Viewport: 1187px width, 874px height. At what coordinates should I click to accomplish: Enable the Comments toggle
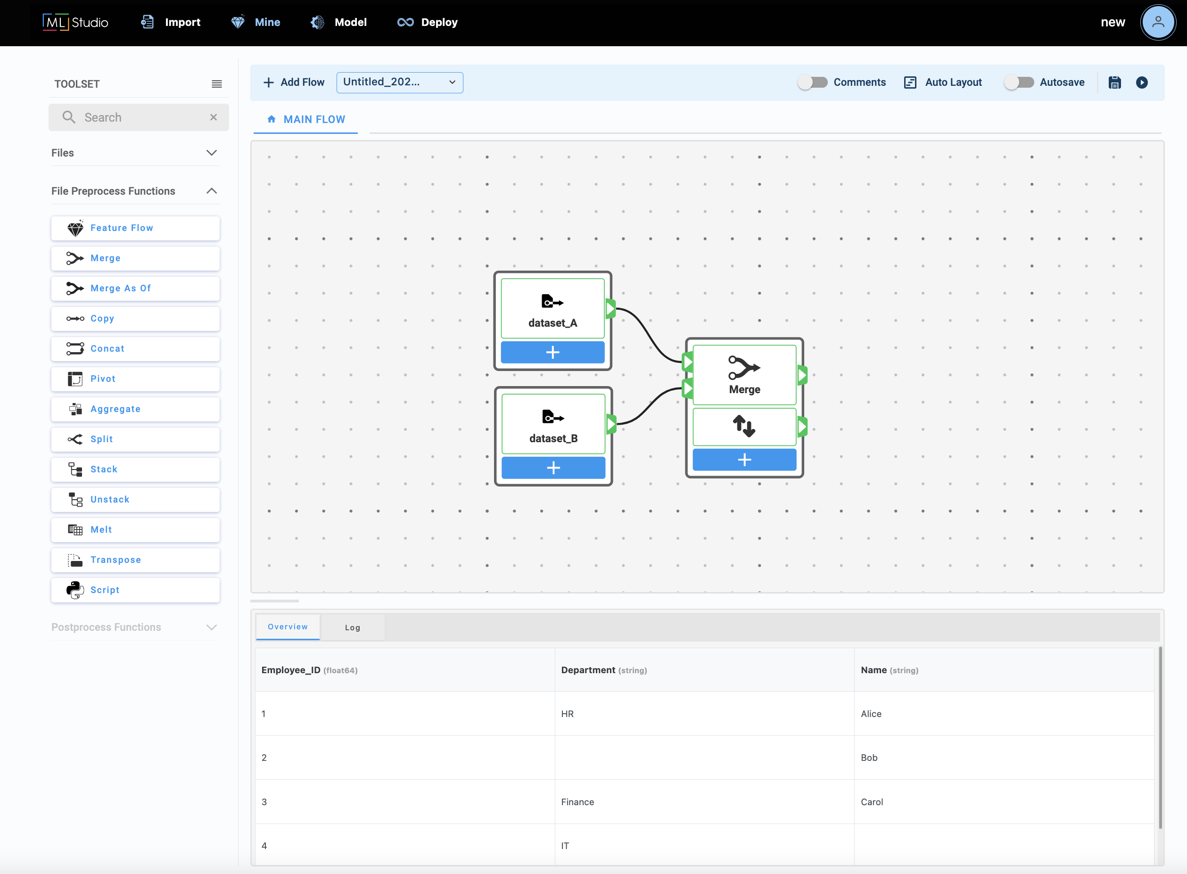point(813,82)
